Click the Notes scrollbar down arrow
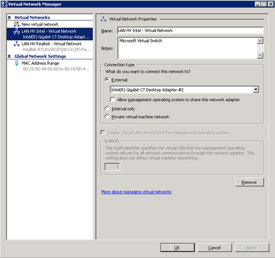275x258 pixels. (x=260, y=56)
